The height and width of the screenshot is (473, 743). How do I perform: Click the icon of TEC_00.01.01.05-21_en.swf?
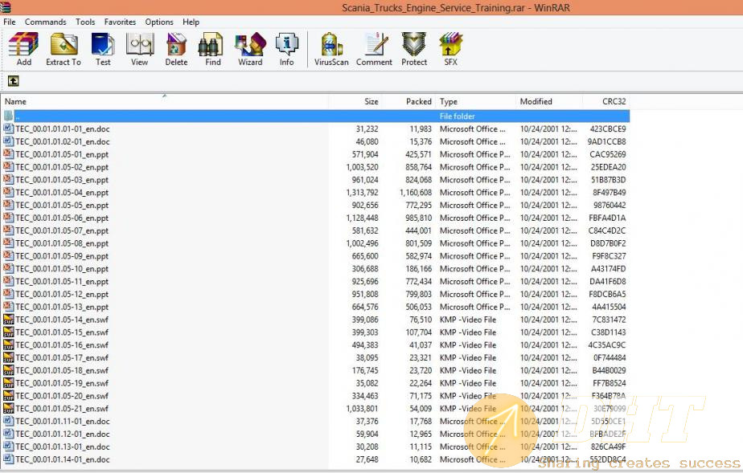point(9,409)
